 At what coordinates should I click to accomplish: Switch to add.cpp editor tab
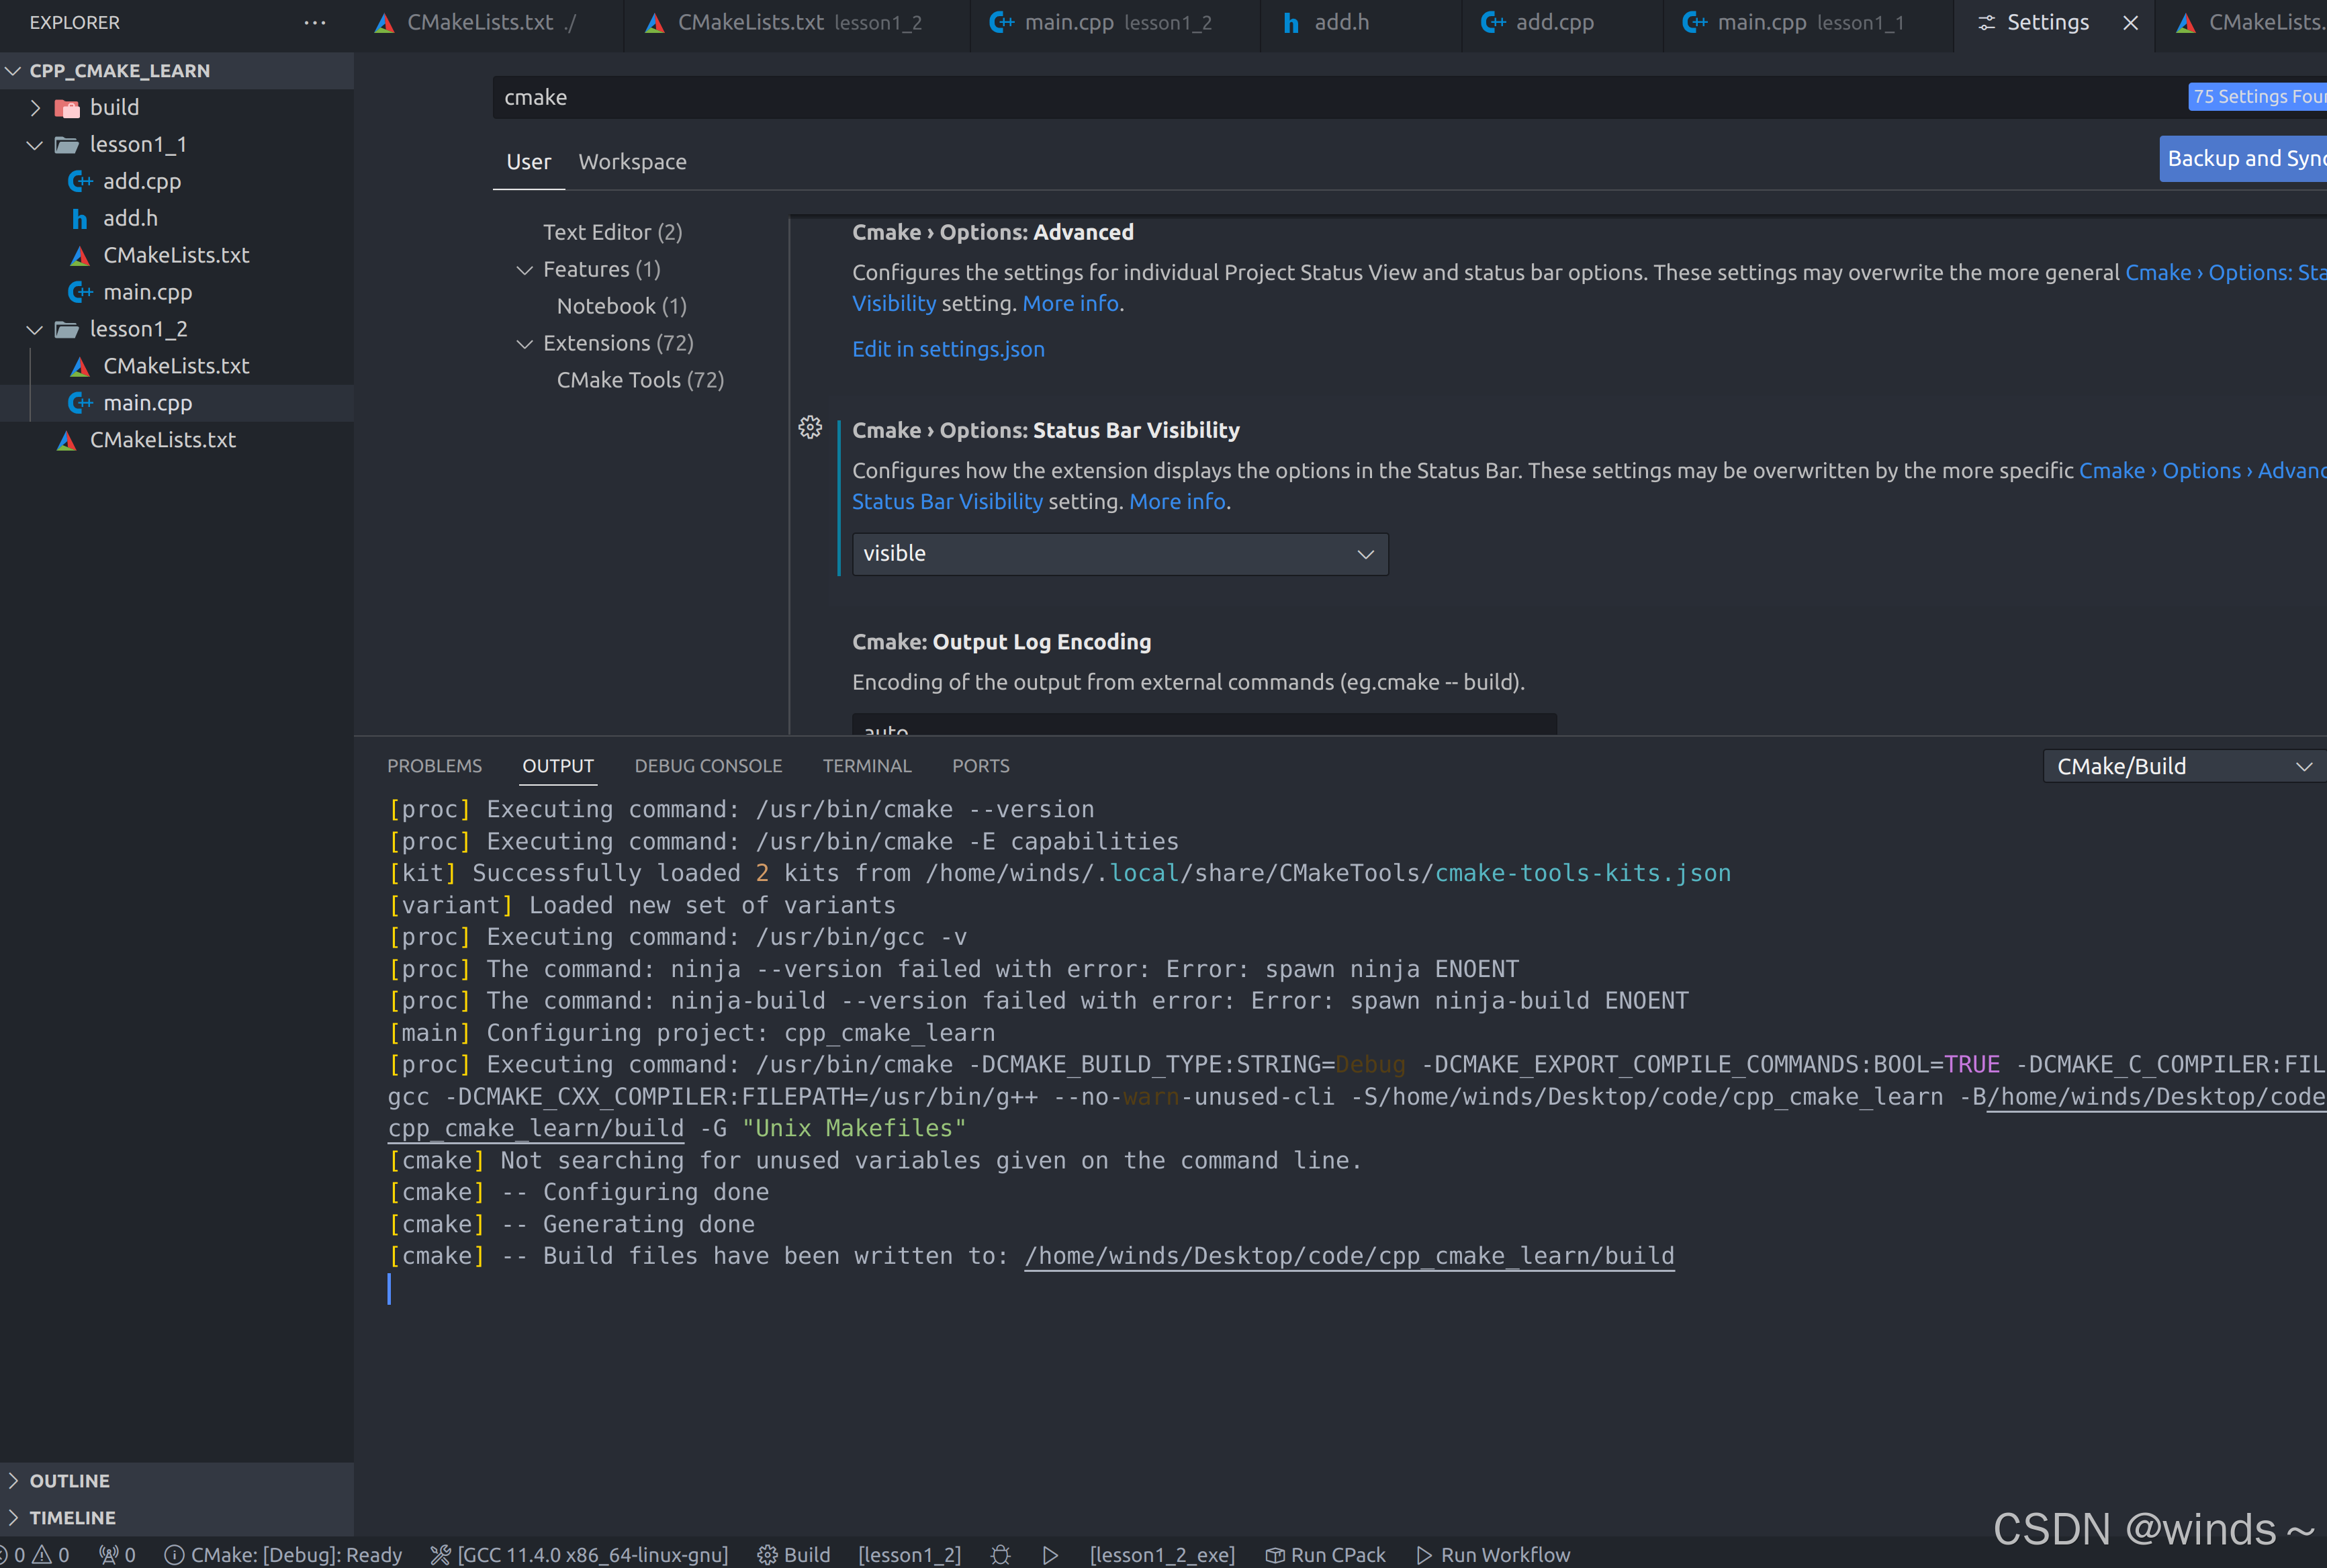tap(1562, 23)
